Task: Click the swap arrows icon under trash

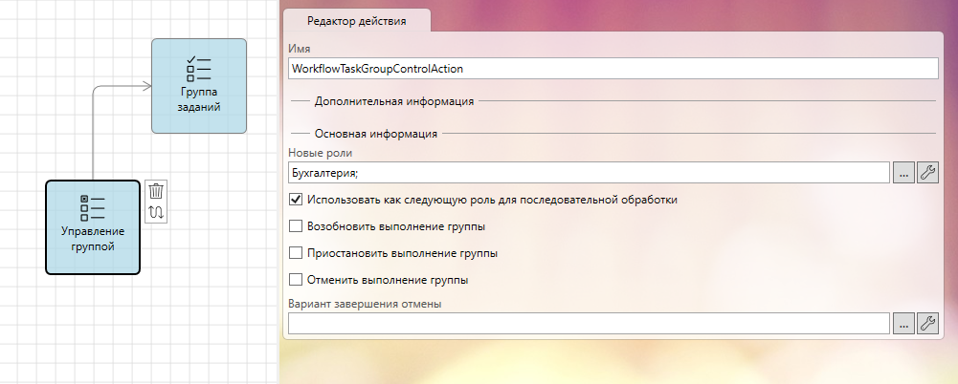Action: click(x=156, y=213)
